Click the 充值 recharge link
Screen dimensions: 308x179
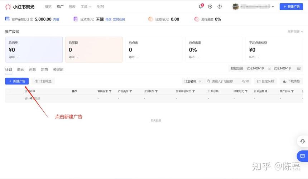(x=56, y=19)
